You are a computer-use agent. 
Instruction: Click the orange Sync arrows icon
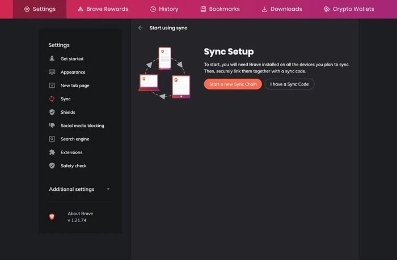click(x=52, y=99)
